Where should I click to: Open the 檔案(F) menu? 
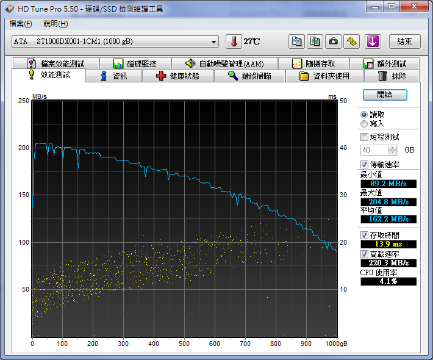[21, 24]
